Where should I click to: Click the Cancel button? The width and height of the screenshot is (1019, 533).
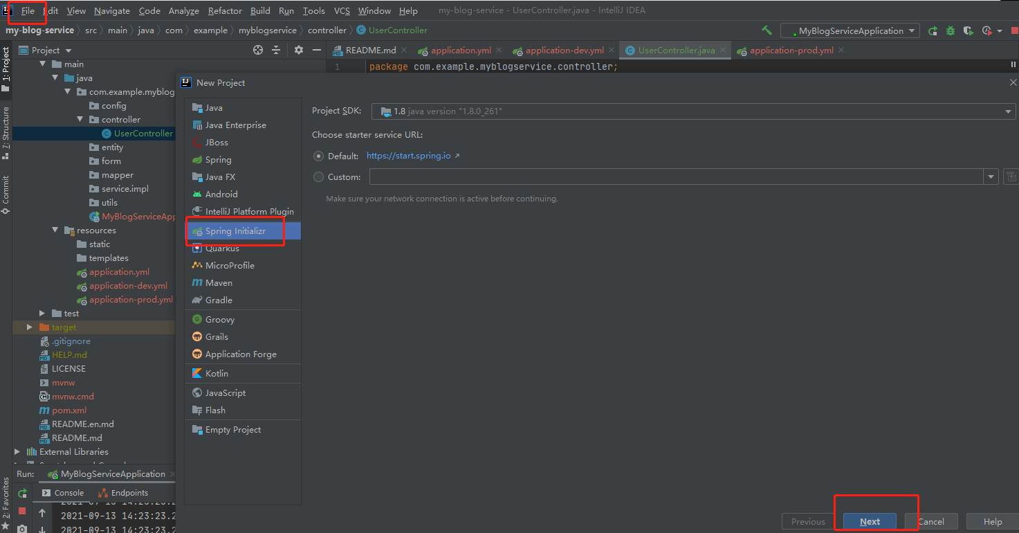(x=931, y=522)
